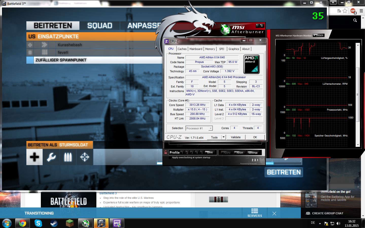Select ZUFÄLLIGER SPAWNPUNKT random spawn row
The image size is (365, 228).
pyautogui.click(x=94, y=60)
